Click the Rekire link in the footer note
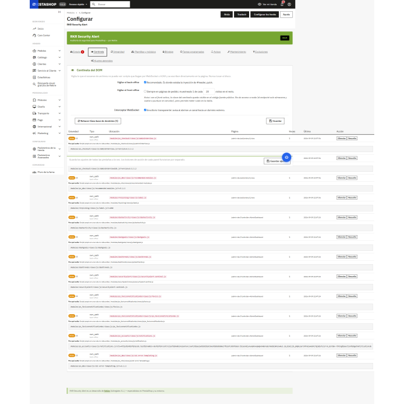Viewport: 404px width, 404px height. coord(107,391)
